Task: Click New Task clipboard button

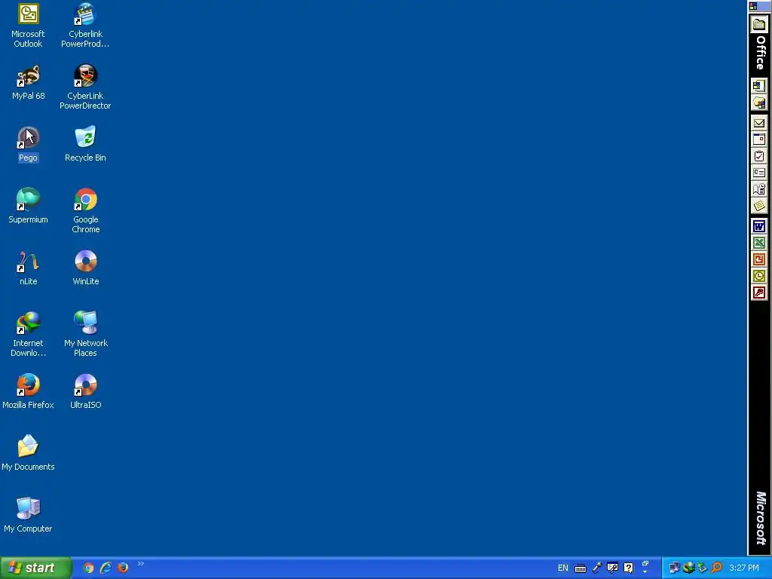Action: 758,157
